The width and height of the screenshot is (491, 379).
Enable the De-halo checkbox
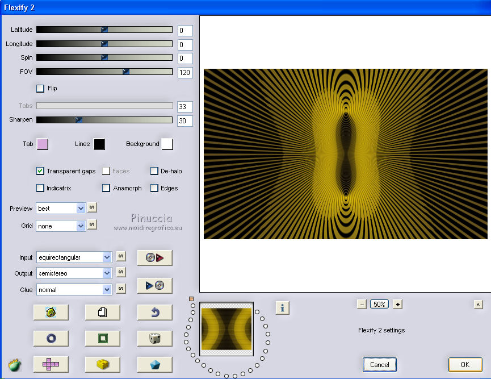[x=154, y=171]
